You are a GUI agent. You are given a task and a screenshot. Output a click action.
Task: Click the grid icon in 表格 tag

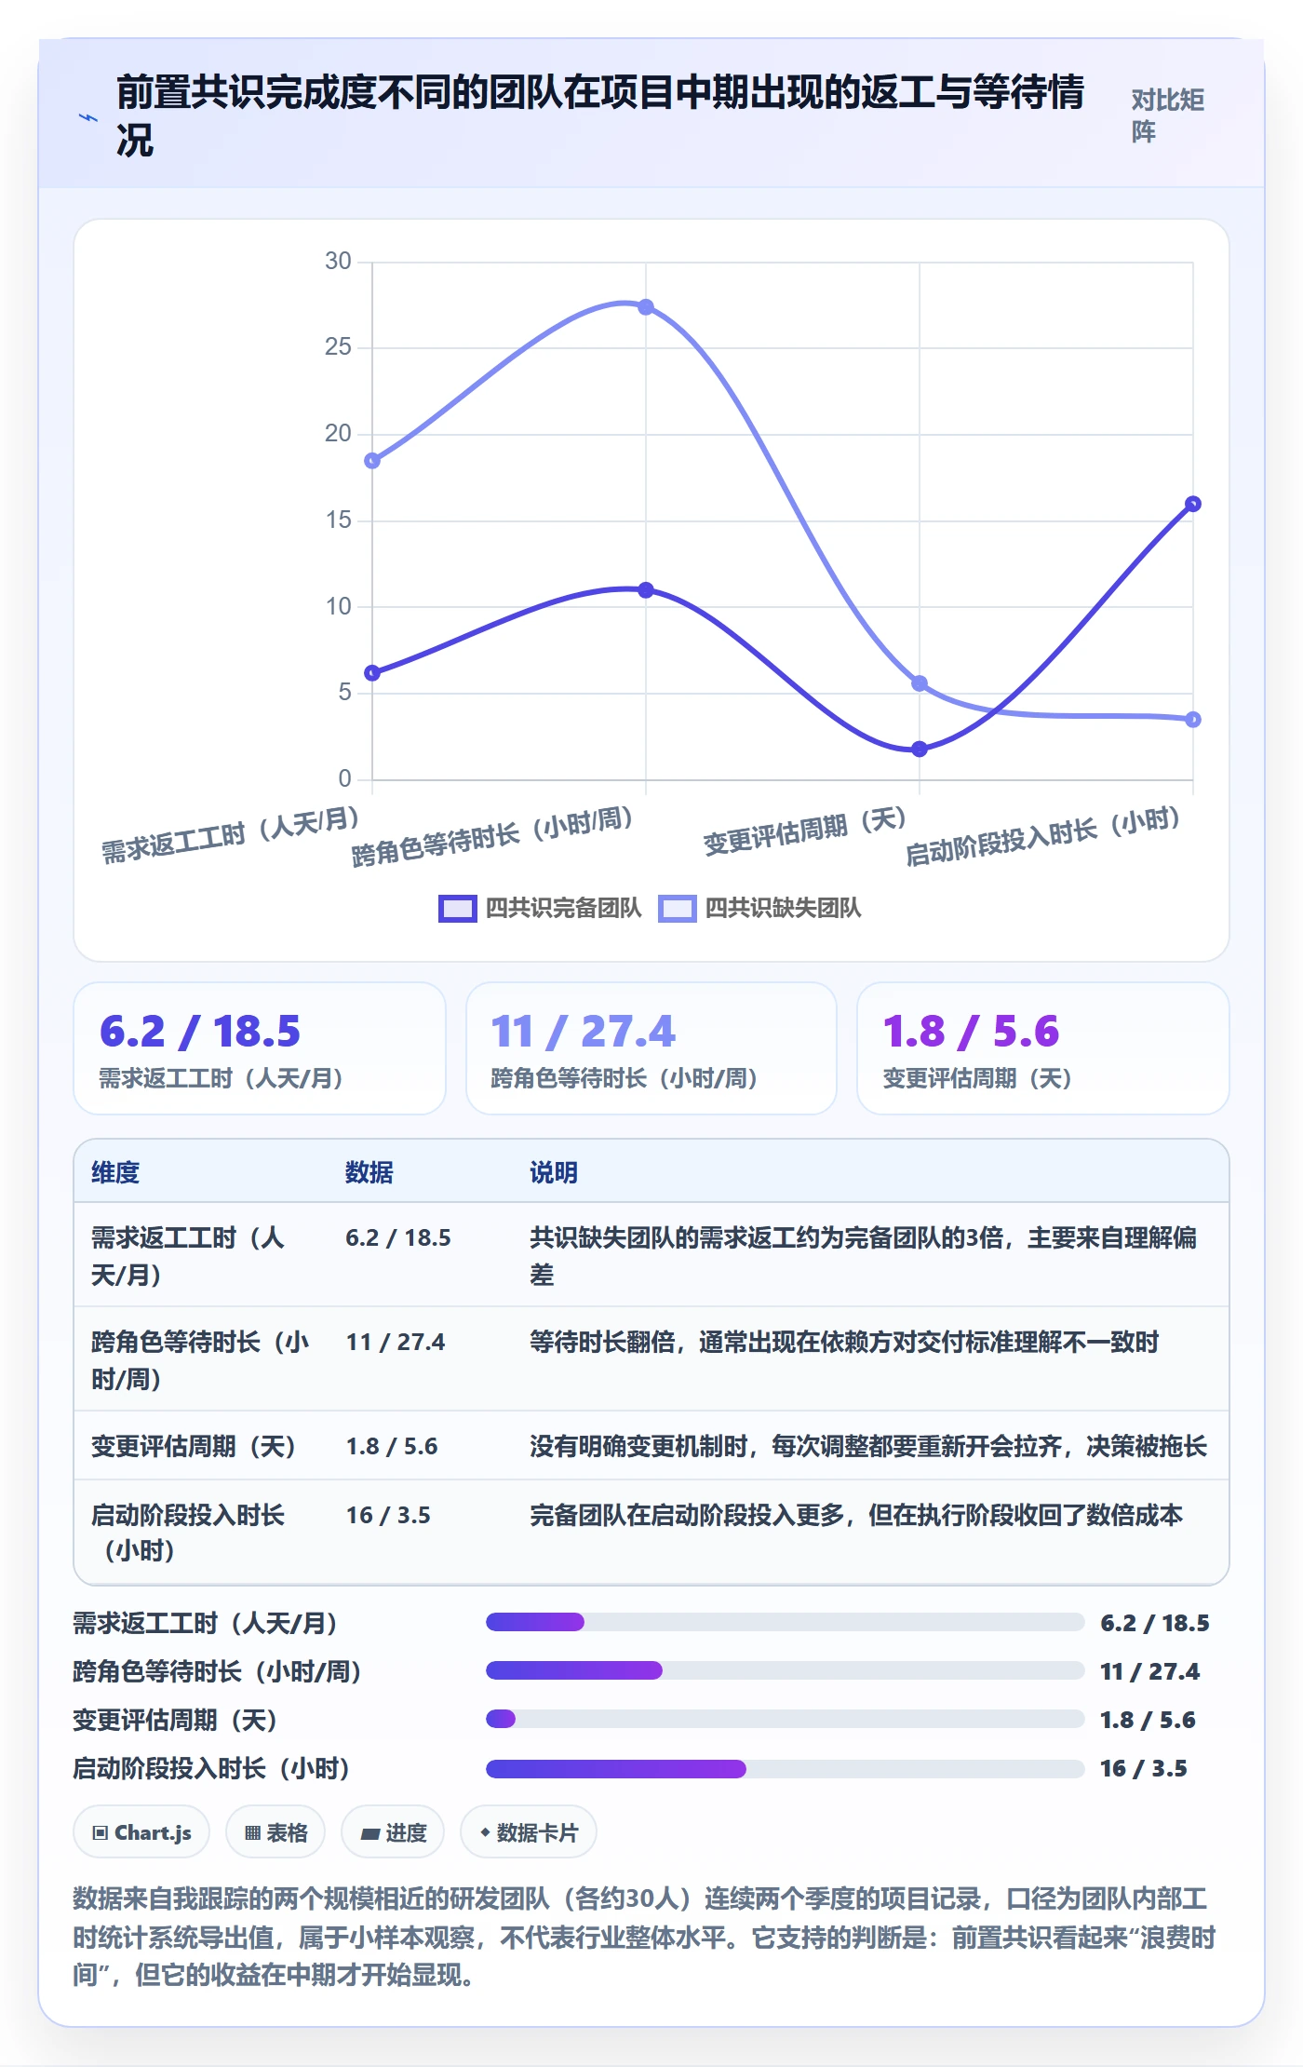[252, 1833]
